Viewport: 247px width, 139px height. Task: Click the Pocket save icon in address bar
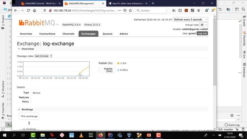click(x=125, y=10)
